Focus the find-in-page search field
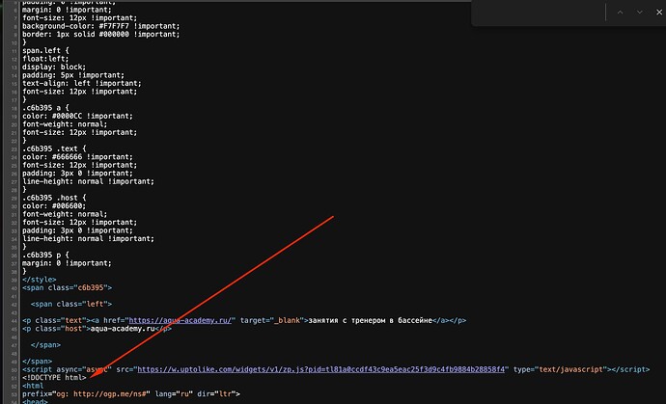 pos(540,13)
